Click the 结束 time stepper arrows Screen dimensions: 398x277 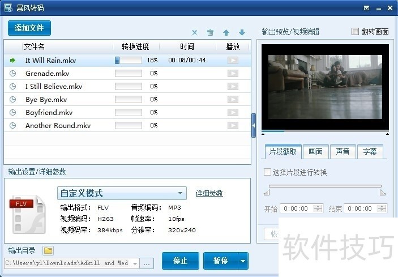(x=382, y=208)
